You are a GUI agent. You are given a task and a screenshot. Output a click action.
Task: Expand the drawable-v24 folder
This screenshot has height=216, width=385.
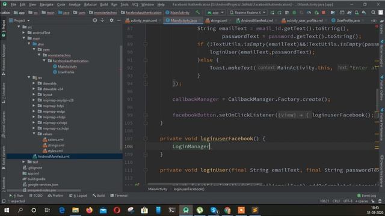coord(34,89)
